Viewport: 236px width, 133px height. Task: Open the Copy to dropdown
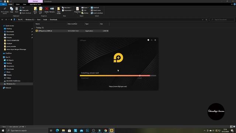click(41, 10)
